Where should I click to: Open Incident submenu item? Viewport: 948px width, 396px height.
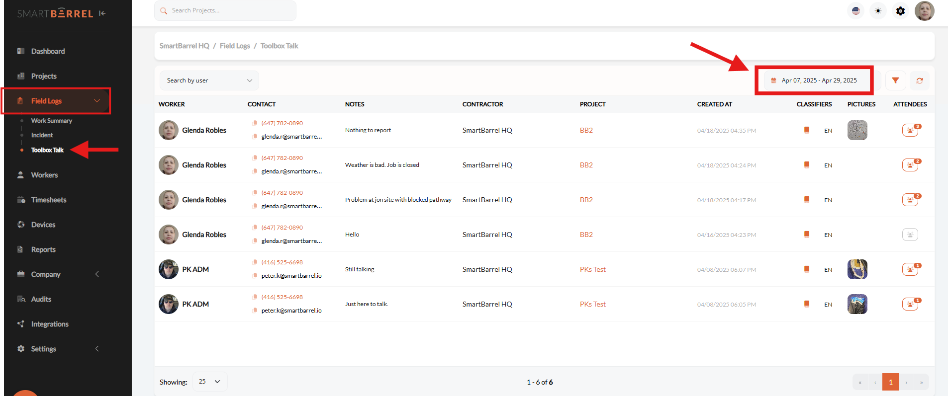point(42,135)
